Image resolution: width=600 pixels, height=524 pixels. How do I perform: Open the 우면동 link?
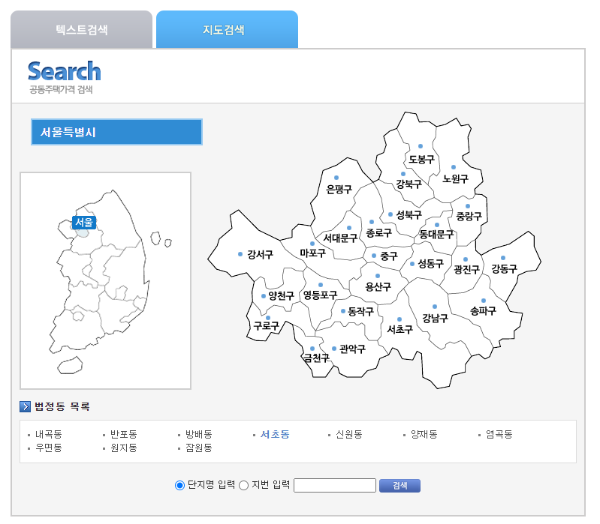pyautogui.click(x=49, y=448)
